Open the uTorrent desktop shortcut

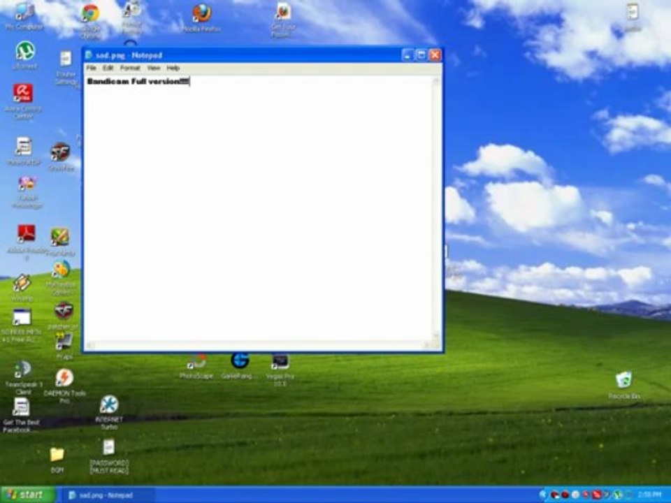point(25,54)
